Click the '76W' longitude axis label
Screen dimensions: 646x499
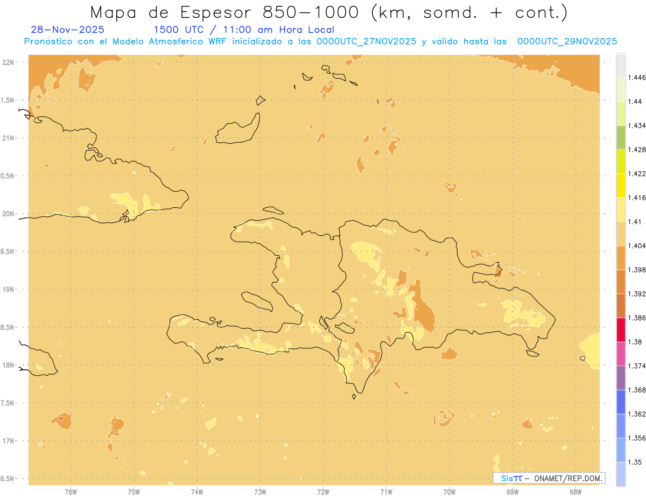pos(71,492)
